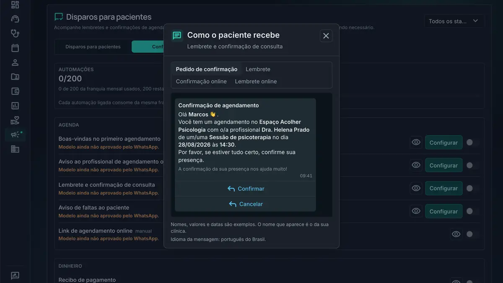Click the megaphone icon in sidebar
The height and width of the screenshot is (283, 503).
pyautogui.click(x=15, y=135)
